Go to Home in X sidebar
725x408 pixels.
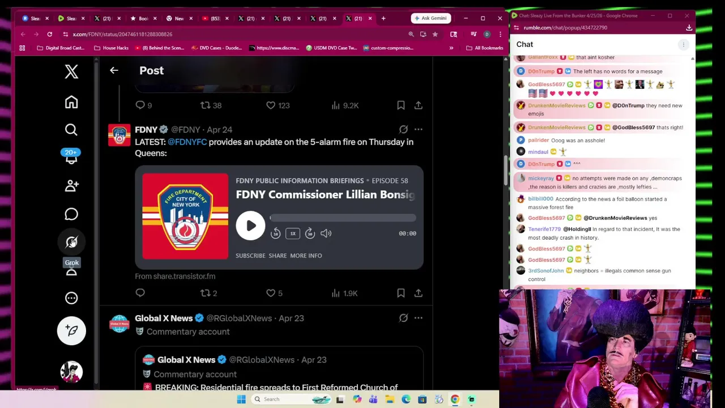click(x=71, y=102)
